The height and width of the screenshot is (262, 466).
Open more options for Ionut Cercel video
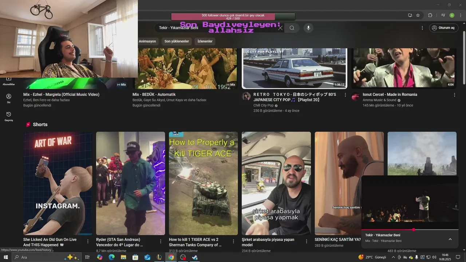[454, 95]
